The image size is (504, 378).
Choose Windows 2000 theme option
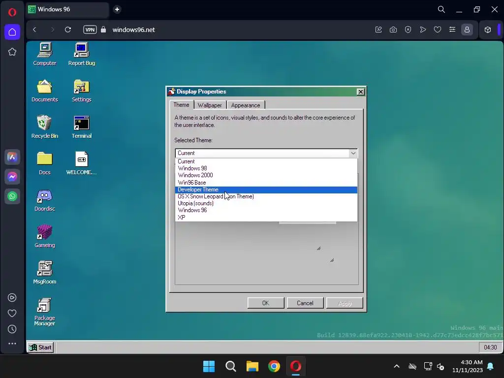click(266, 175)
